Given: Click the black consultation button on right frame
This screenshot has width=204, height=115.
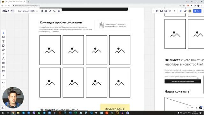Looking at the screenshot, I should (183, 81).
